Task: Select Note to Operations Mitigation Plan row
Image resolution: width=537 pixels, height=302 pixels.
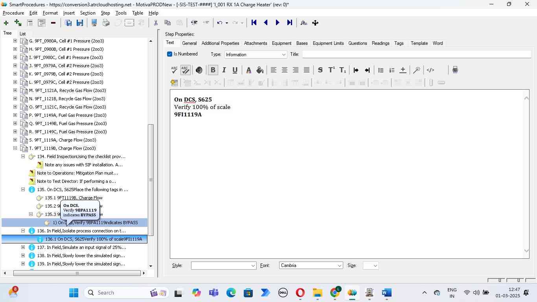Action: tap(77, 173)
